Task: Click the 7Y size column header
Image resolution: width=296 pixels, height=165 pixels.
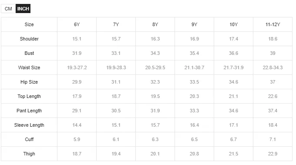Action: click(116, 24)
